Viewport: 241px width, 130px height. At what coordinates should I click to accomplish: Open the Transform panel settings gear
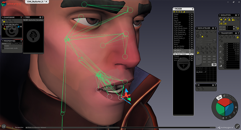click(x=236, y=33)
